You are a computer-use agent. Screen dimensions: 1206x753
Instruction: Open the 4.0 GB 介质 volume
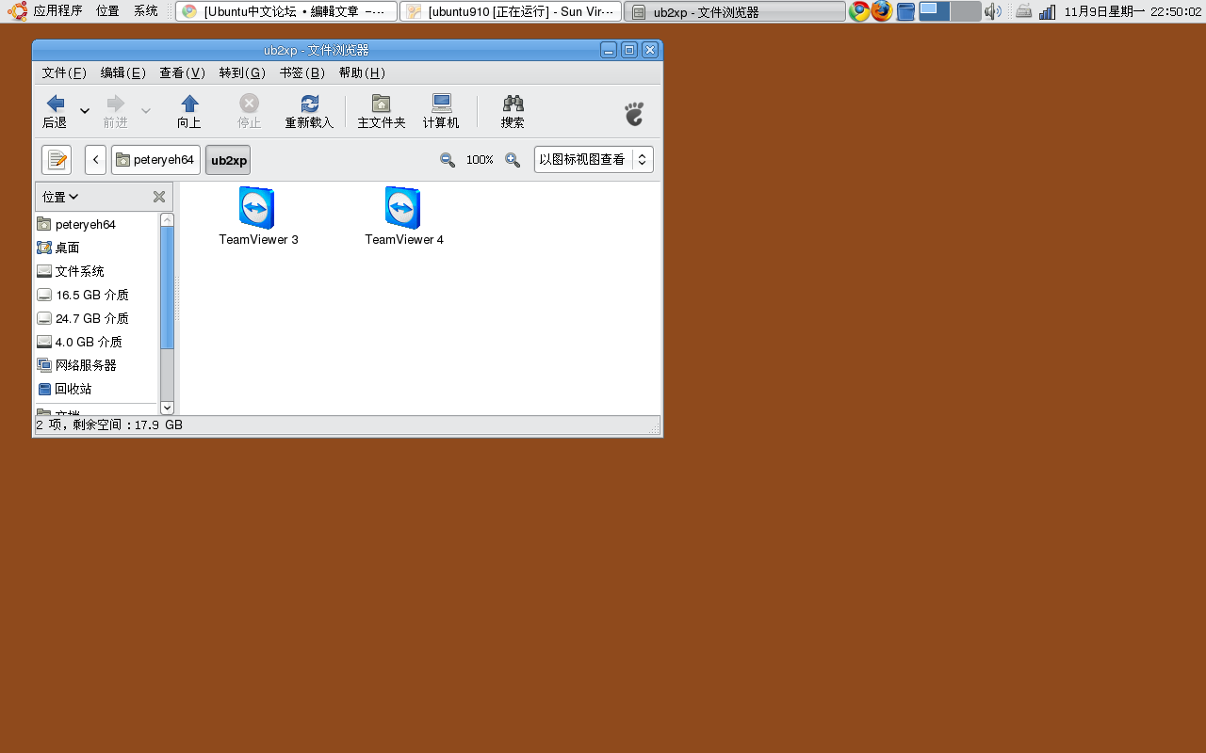[x=96, y=342]
